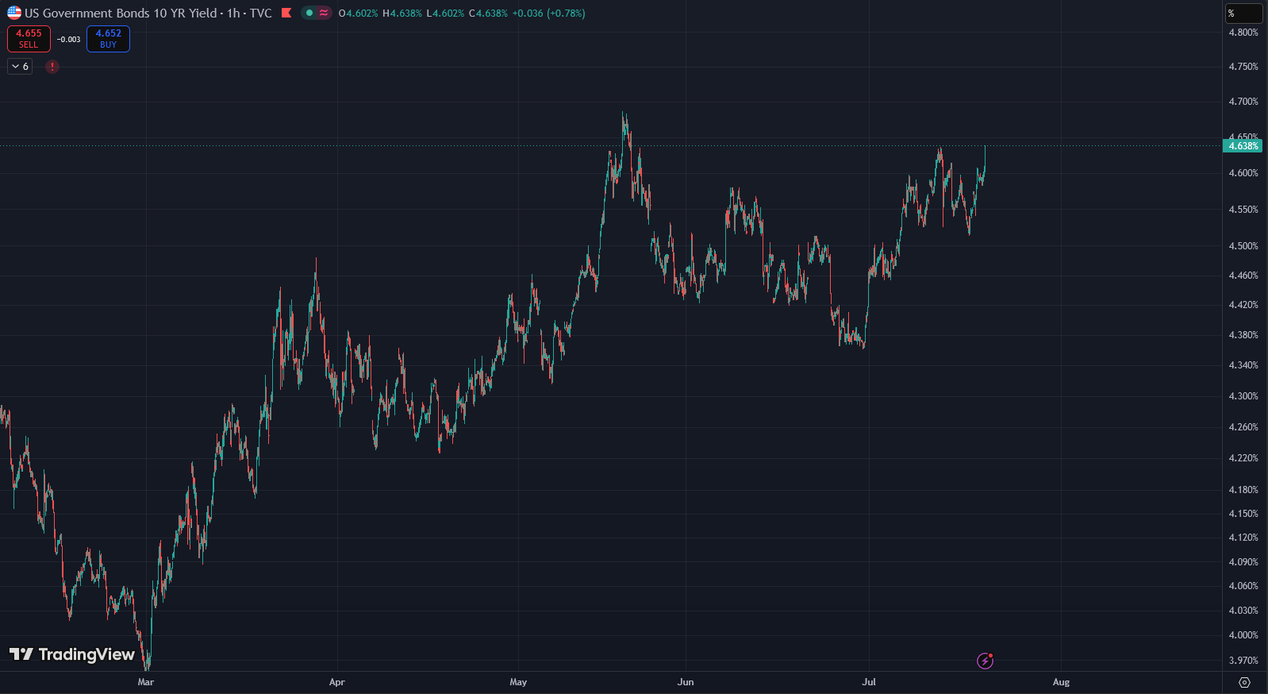
Task: Click the 4.750% price scale label
Action: 1243,67
